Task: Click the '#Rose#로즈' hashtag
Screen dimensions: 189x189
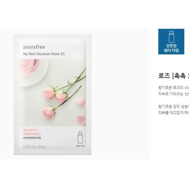Action: tap(30, 130)
